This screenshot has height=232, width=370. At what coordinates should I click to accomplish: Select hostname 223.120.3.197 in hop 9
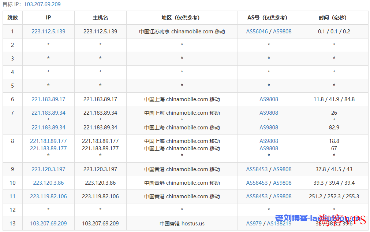tap(100, 169)
